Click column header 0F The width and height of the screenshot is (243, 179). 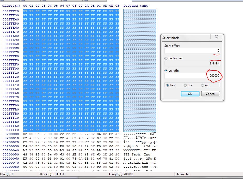click(117, 6)
